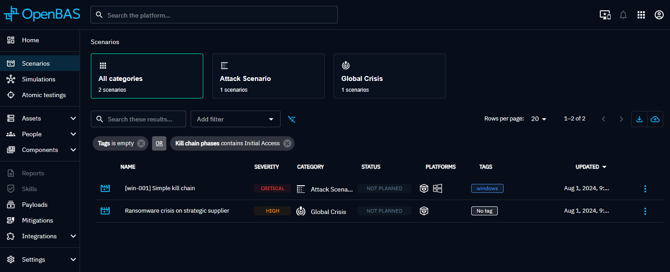Toggle the OR filter operator
The image size is (670, 272).
(x=159, y=143)
